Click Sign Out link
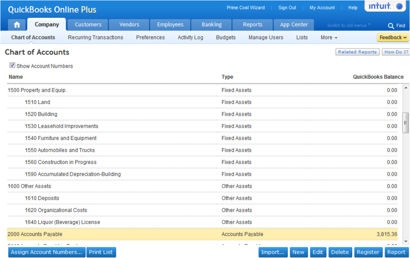 tap(287, 8)
